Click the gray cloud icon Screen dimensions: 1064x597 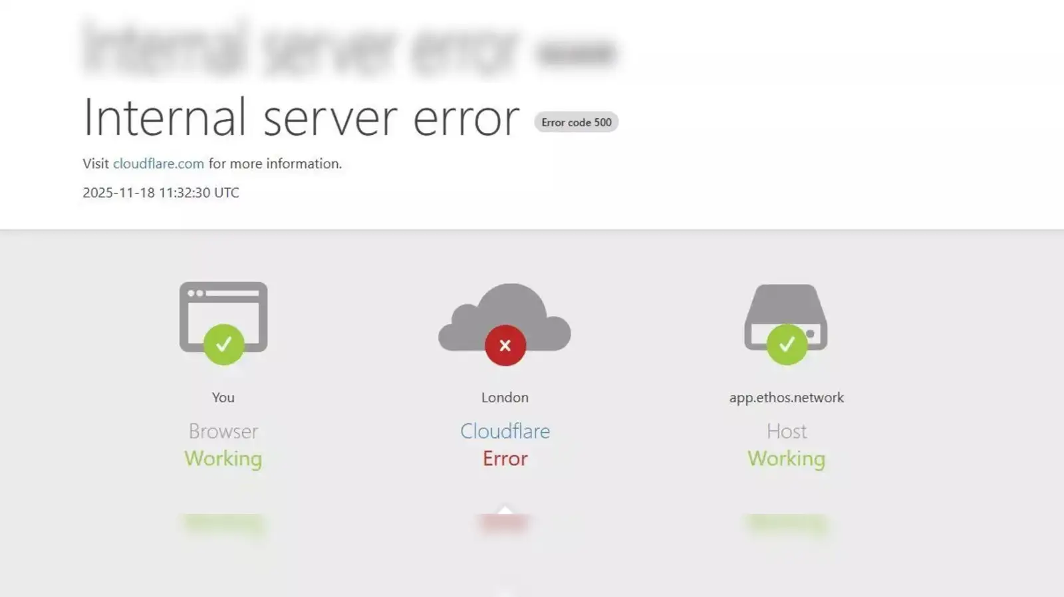[x=505, y=316]
